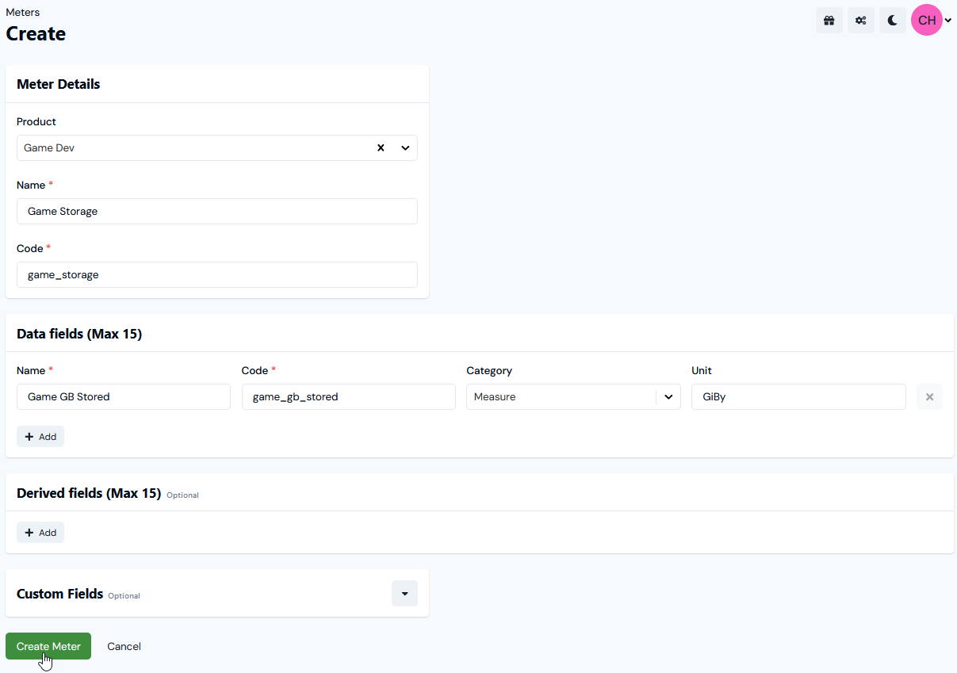The height and width of the screenshot is (673, 957).
Task: Click the Create Meter button
Action: click(x=48, y=646)
